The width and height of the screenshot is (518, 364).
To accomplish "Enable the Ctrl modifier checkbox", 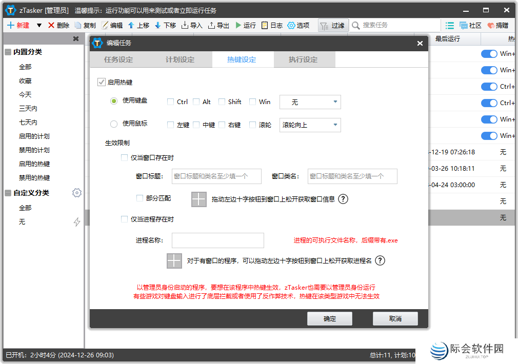I will (170, 102).
